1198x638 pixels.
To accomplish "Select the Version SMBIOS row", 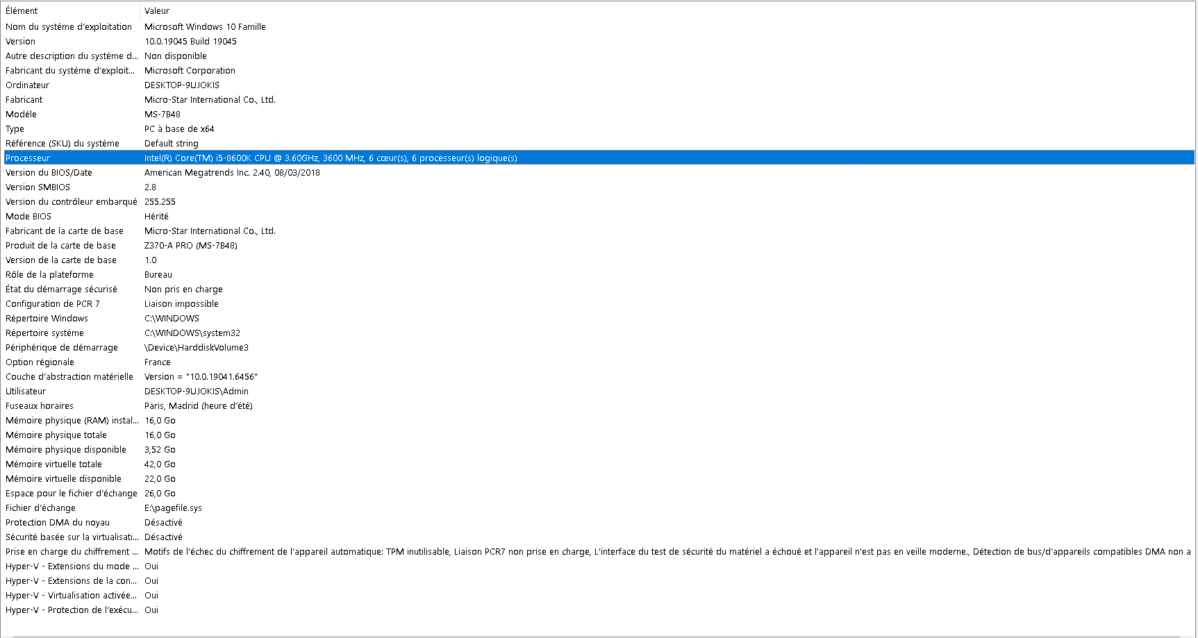I will tap(599, 187).
